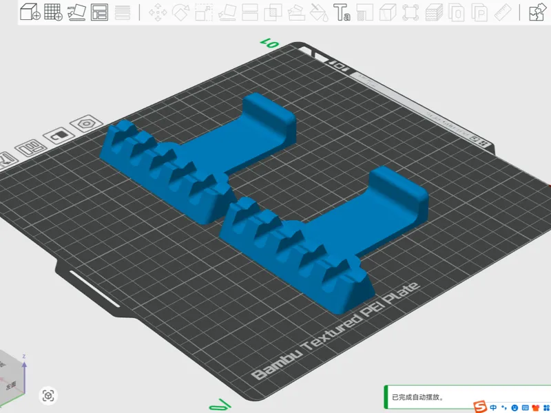Image resolution: width=551 pixels, height=413 pixels.
Task: Open the Assembly view puzzle icon
Action: click(538, 12)
